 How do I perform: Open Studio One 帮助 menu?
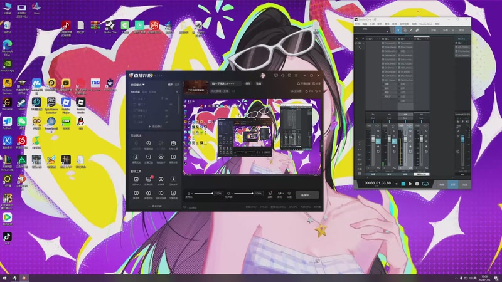[x=437, y=24]
